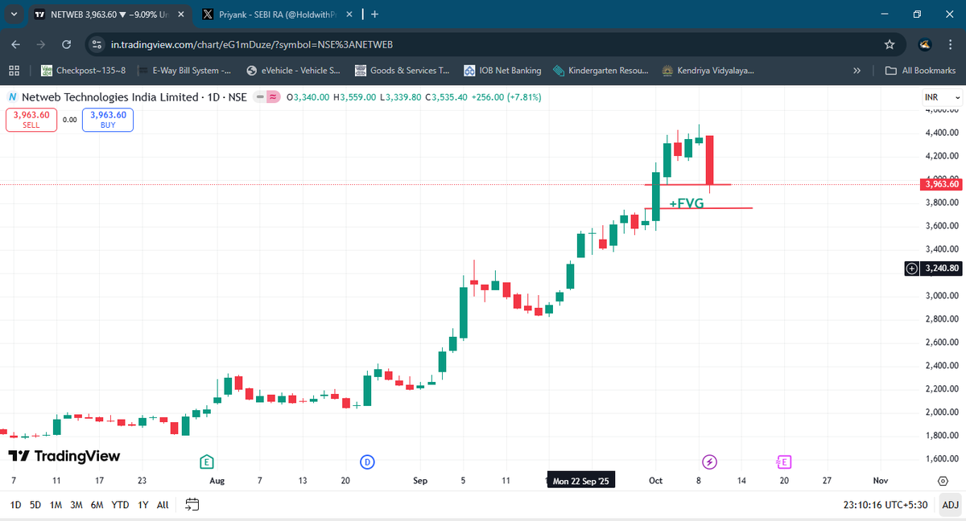This screenshot has width=966, height=521.
Task: Set chart range to 1M
Action: pyautogui.click(x=56, y=505)
